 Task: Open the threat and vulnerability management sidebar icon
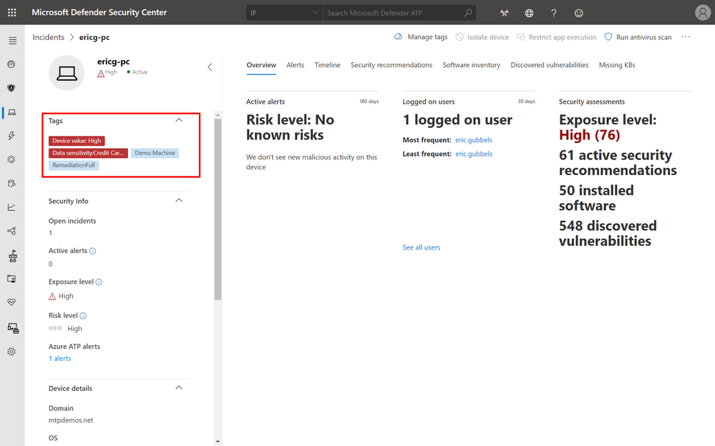[x=12, y=256]
